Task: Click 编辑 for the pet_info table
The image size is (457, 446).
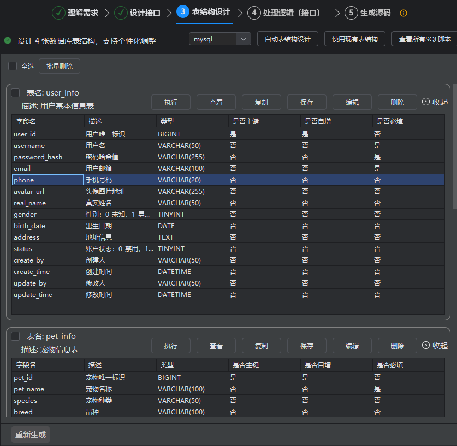Action: [352, 346]
